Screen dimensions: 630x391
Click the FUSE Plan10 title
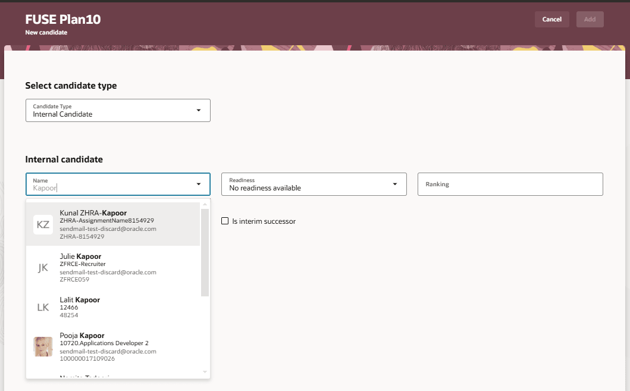tap(63, 19)
